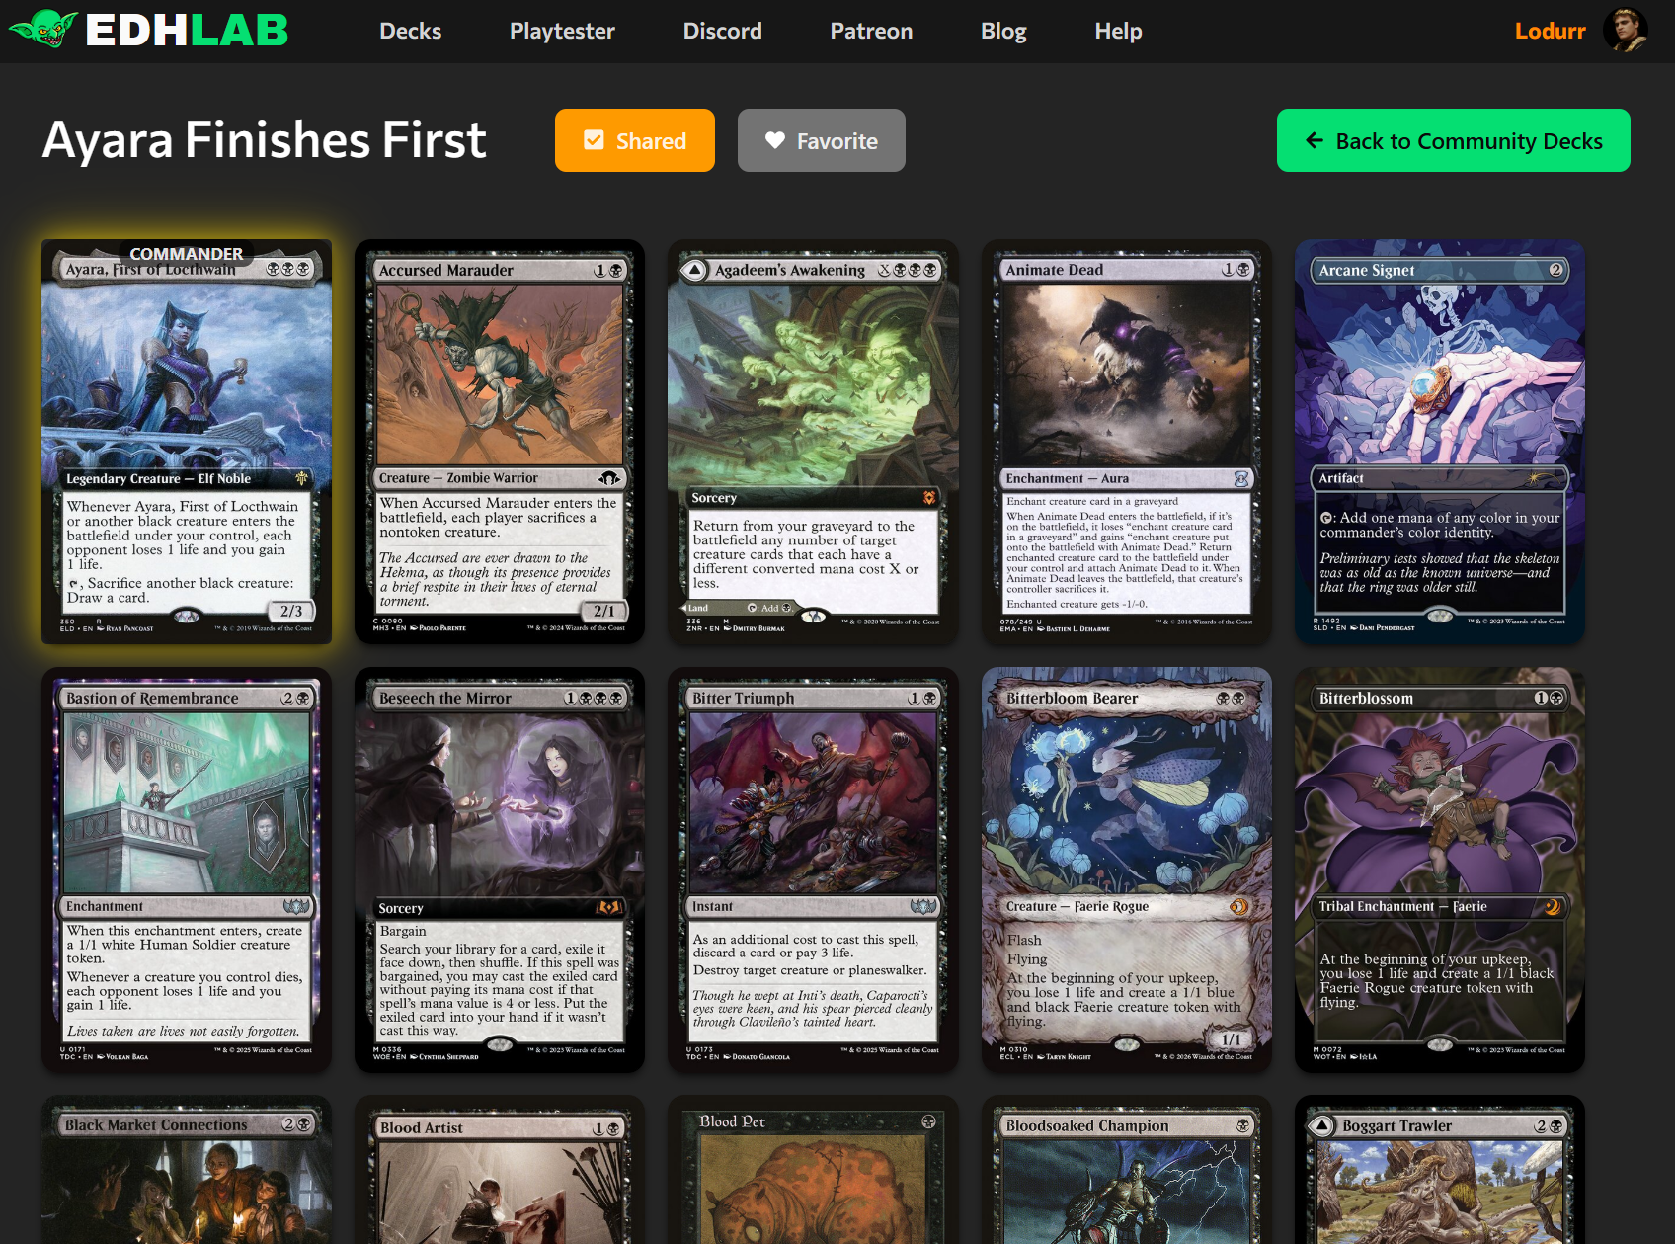The height and width of the screenshot is (1244, 1675).
Task: Select the Bitter Triumph card
Action: click(813, 870)
